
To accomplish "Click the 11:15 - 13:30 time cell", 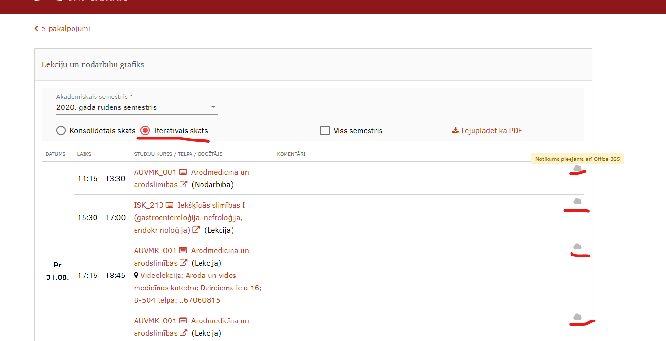I will pyautogui.click(x=101, y=179).
